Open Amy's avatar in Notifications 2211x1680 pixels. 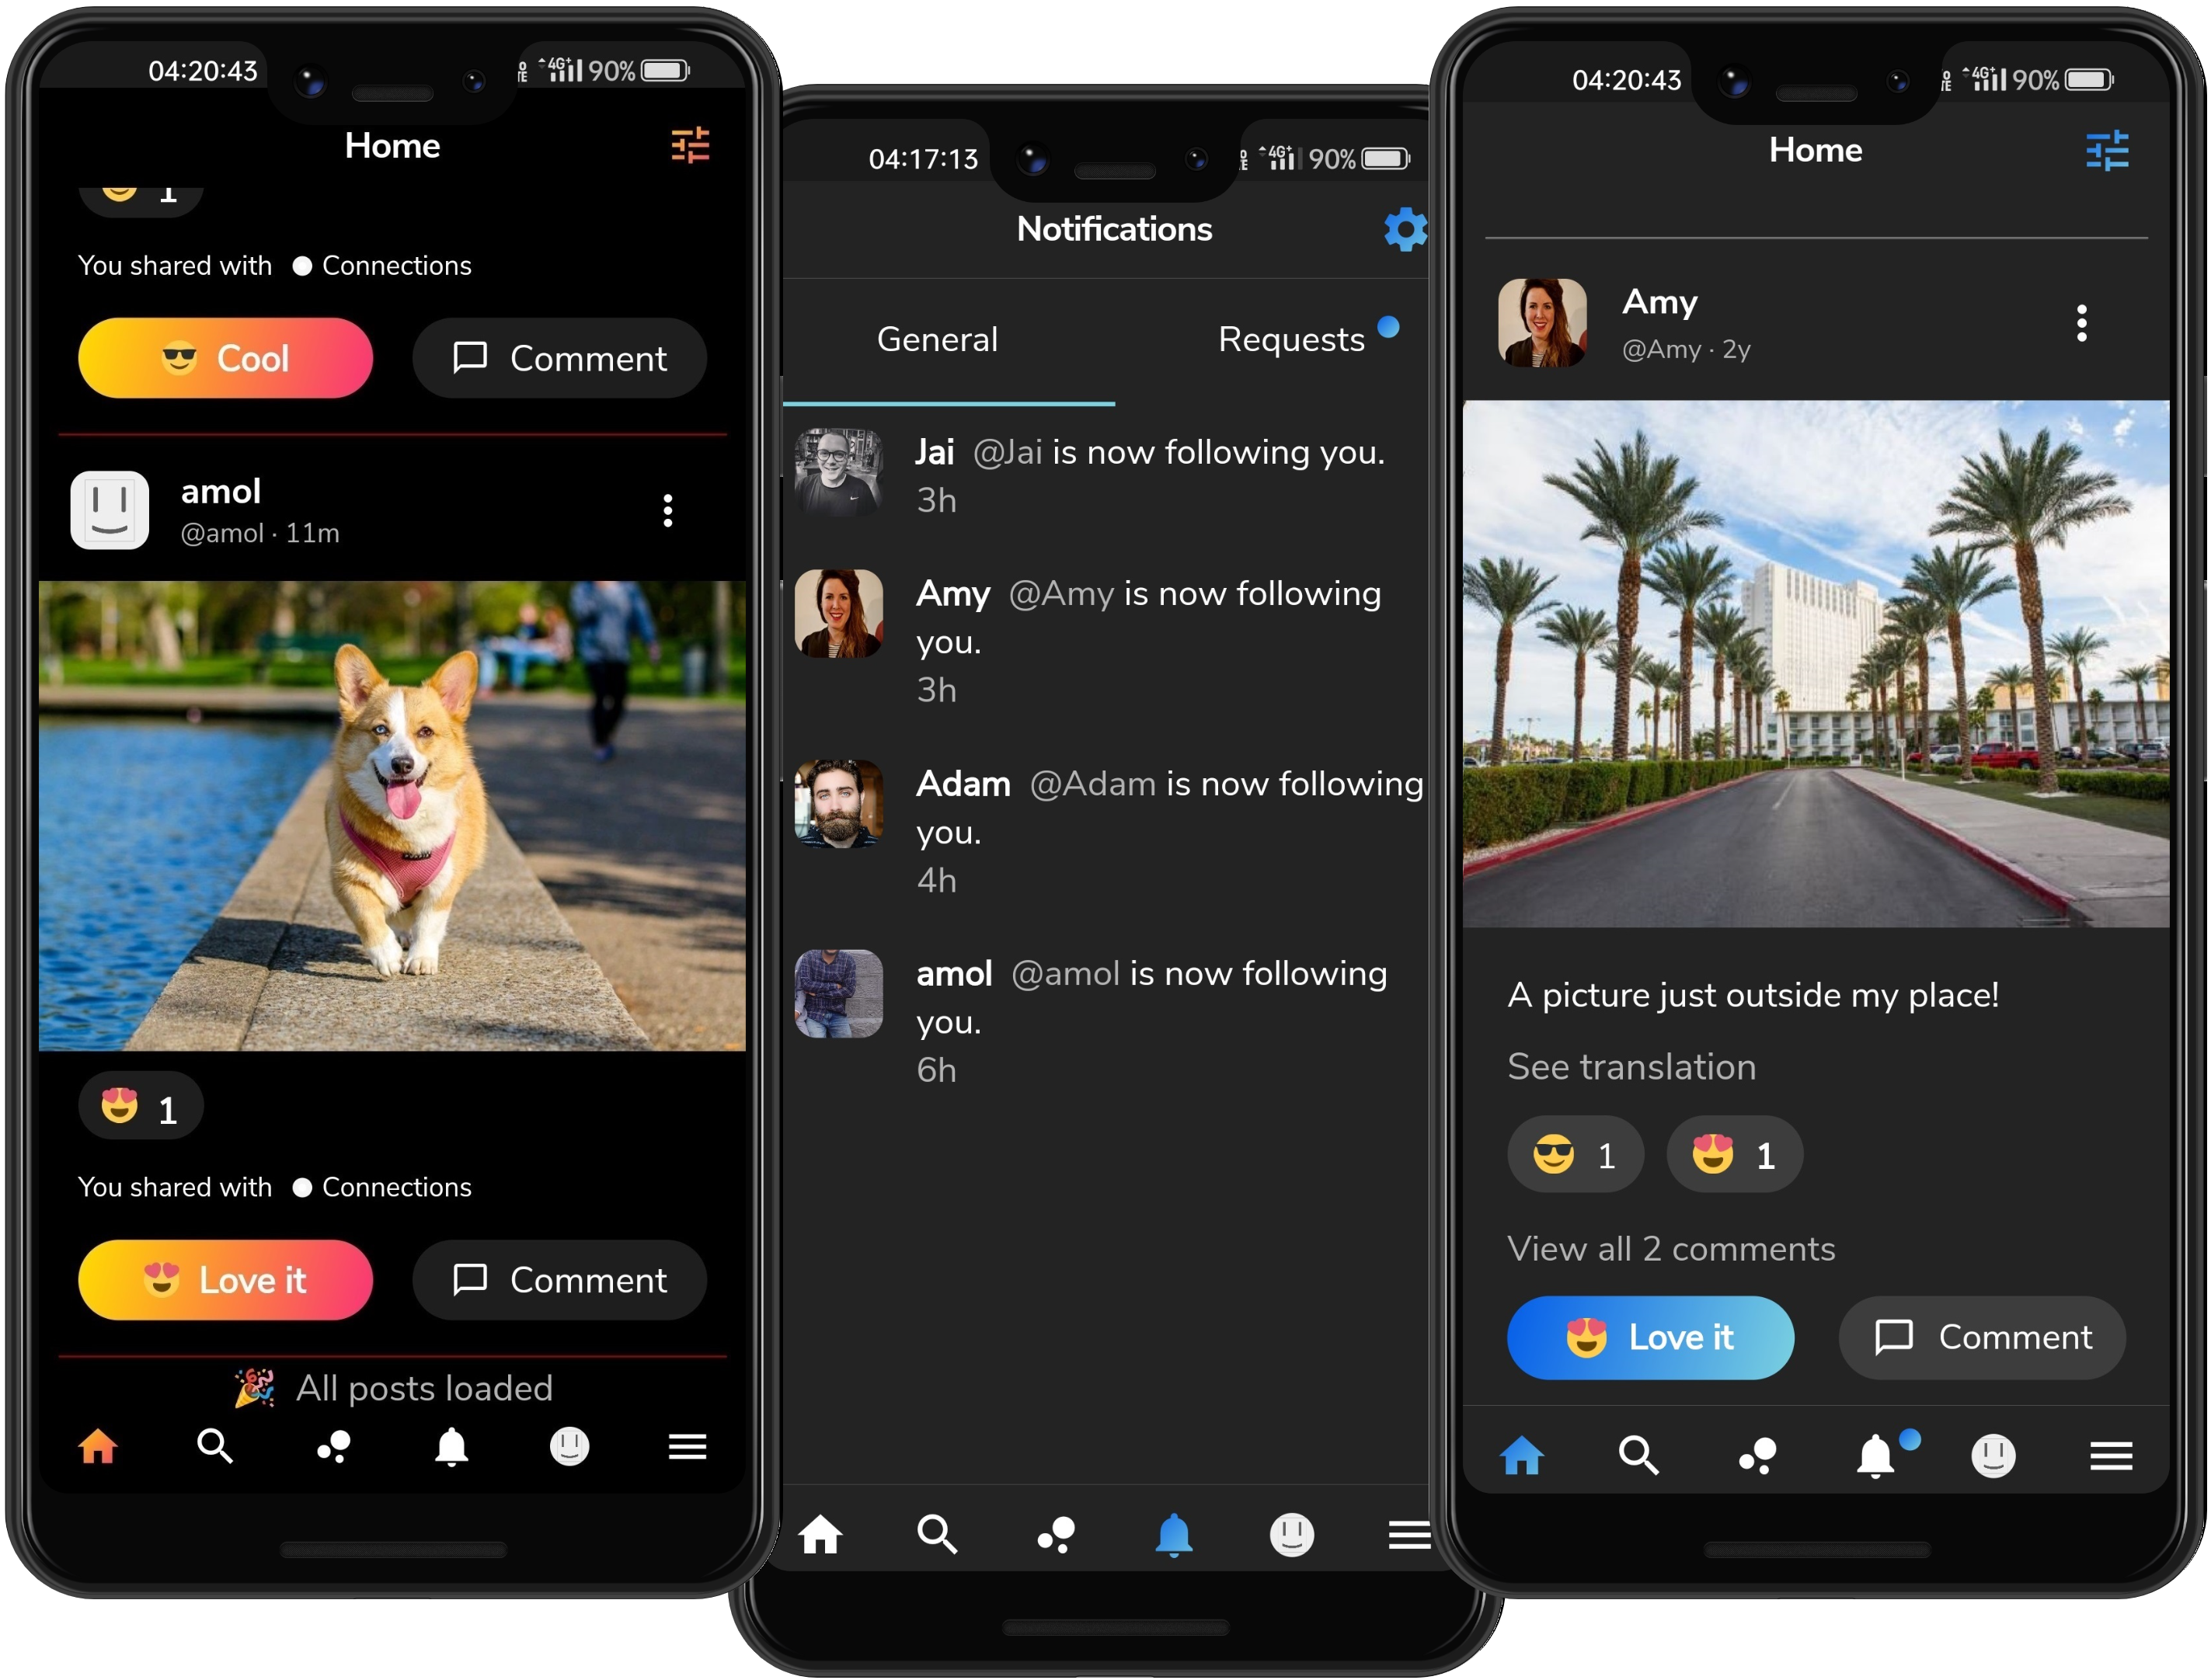pyautogui.click(x=838, y=614)
